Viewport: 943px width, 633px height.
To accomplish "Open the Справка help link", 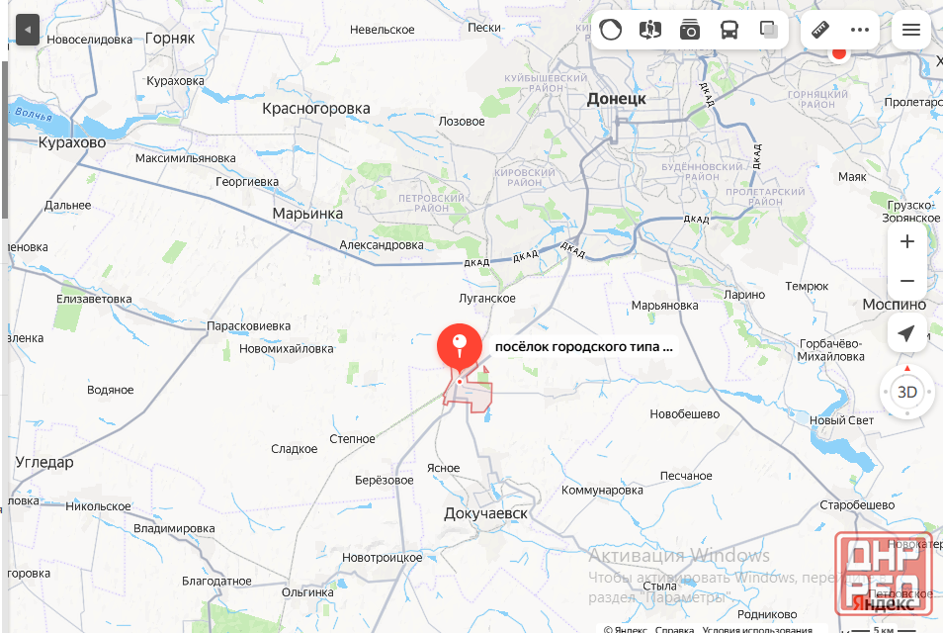I will click(674, 629).
